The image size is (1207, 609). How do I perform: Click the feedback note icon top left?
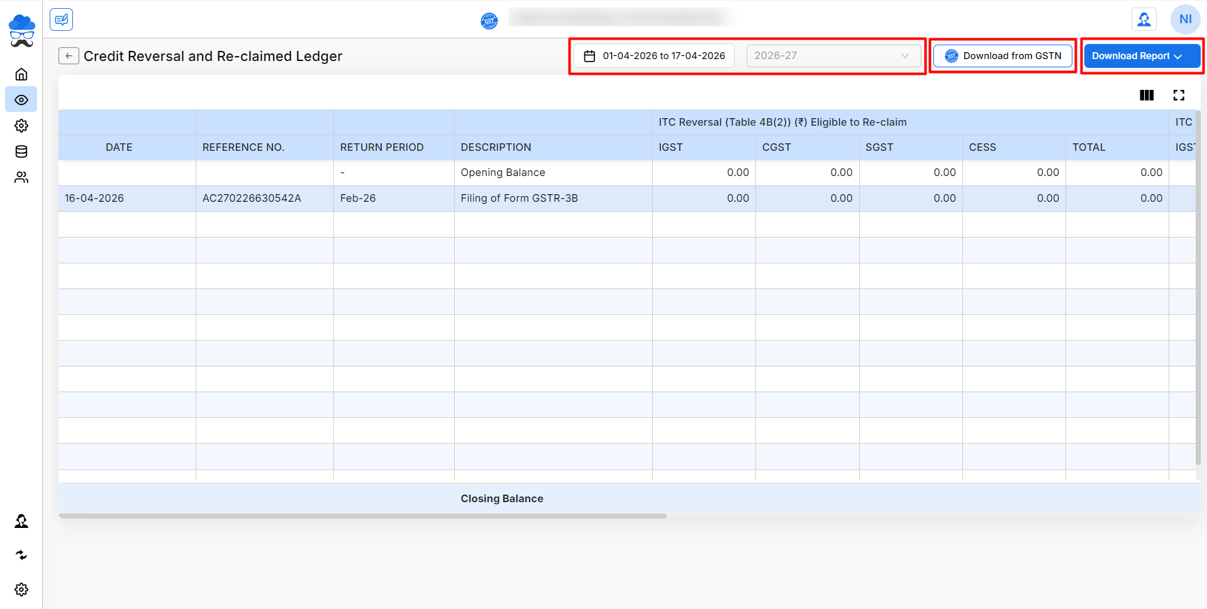(62, 19)
